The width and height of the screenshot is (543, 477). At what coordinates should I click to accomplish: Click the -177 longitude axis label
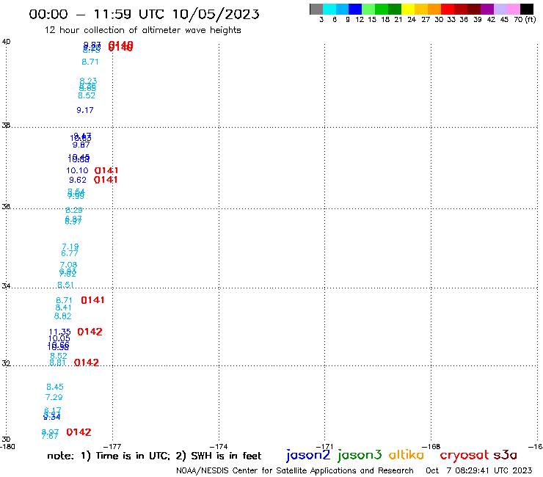coord(112,446)
